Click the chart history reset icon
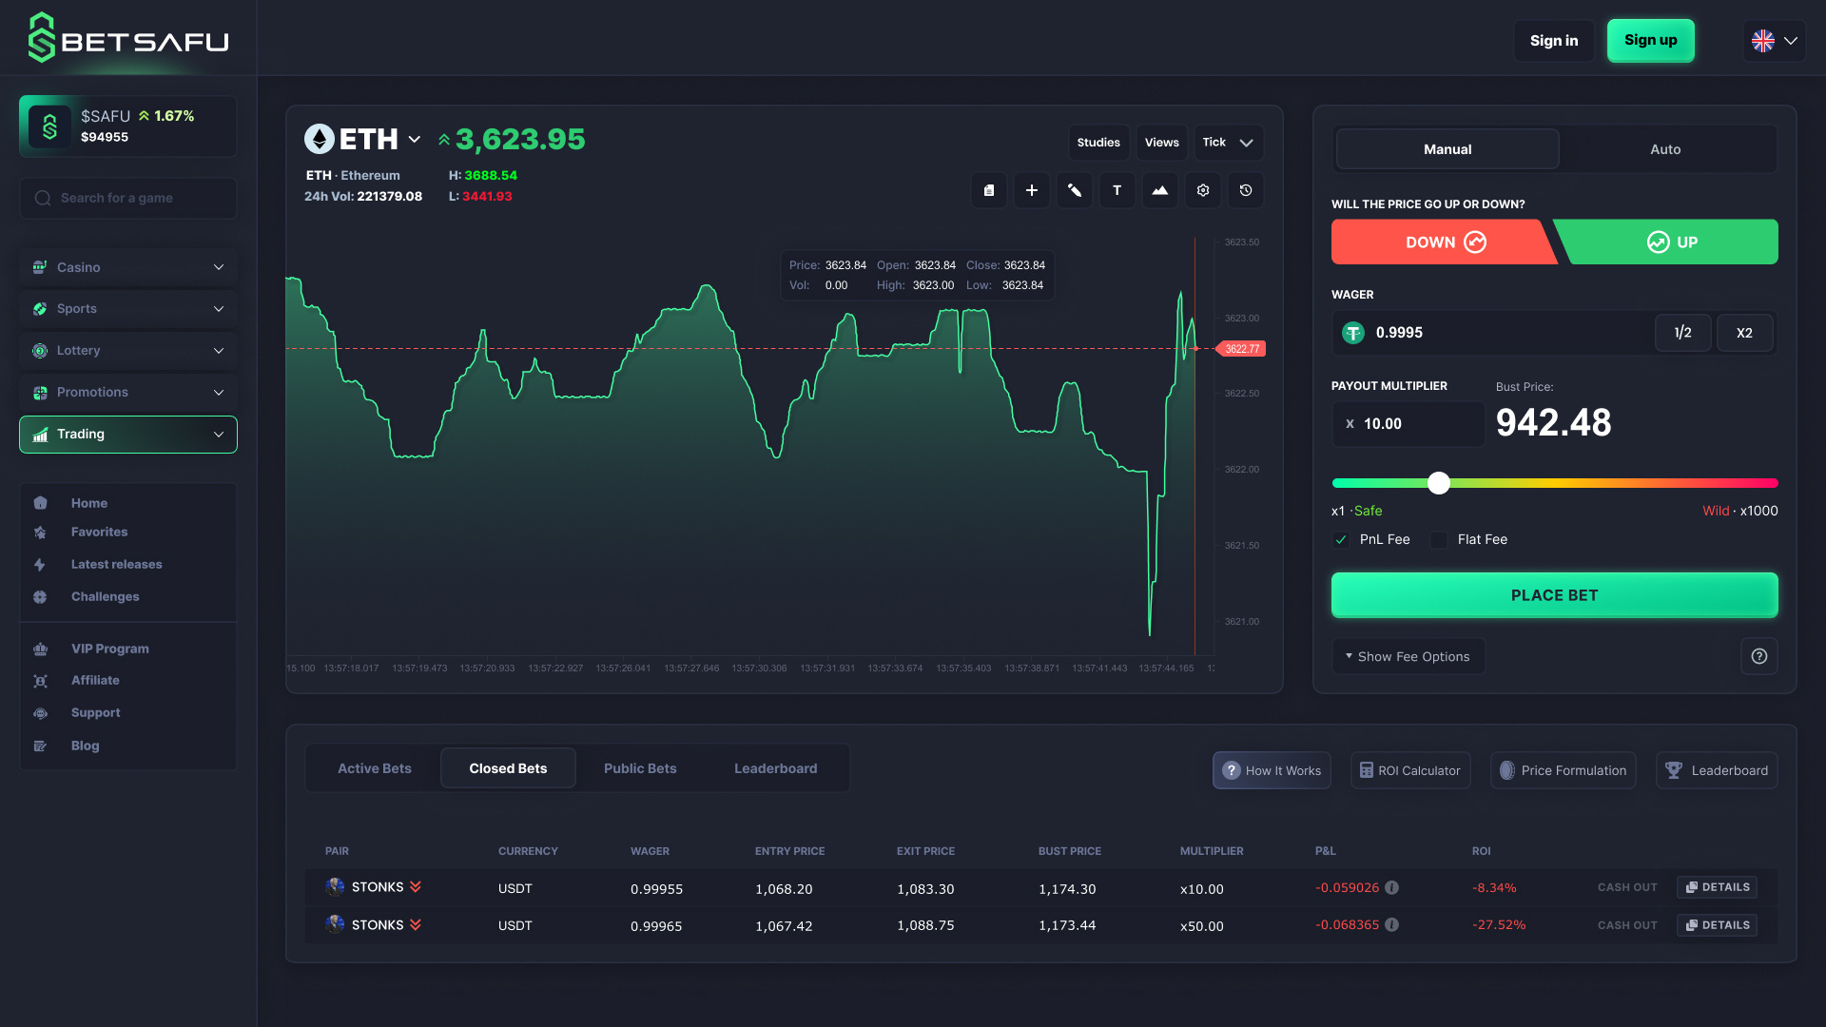1826x1027 pixels. point(1245,190)
